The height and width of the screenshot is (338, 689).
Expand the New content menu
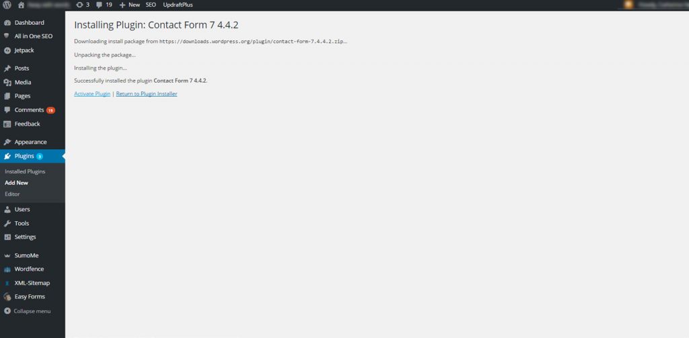pyautogui.click(x=130, y=5)
